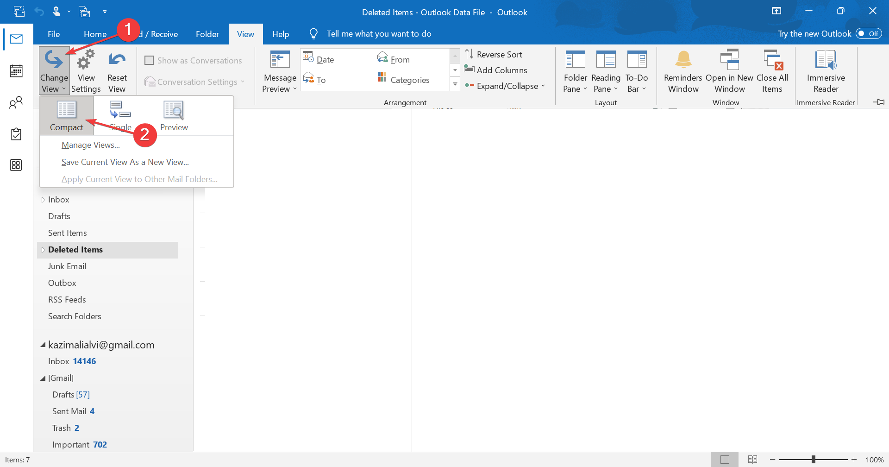The width and height of the screenshot is (889, 467).
Task: Click Send/Receive All Folders quick access icon
Action: coord(19,12)
